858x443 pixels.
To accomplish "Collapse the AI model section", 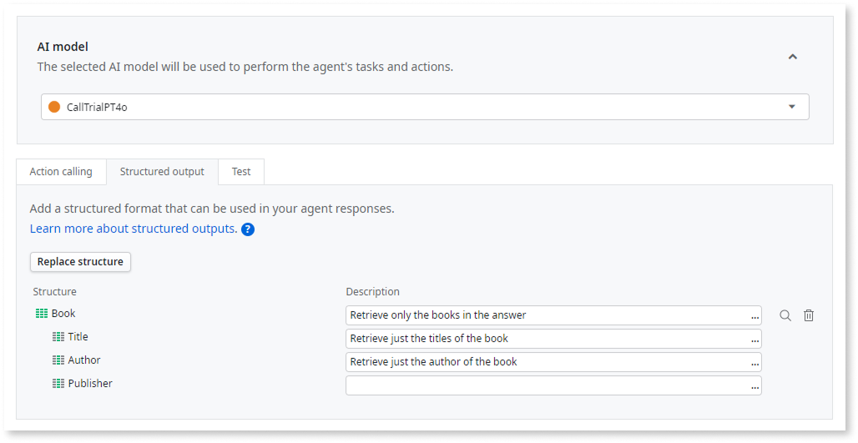I will (793, 57).
